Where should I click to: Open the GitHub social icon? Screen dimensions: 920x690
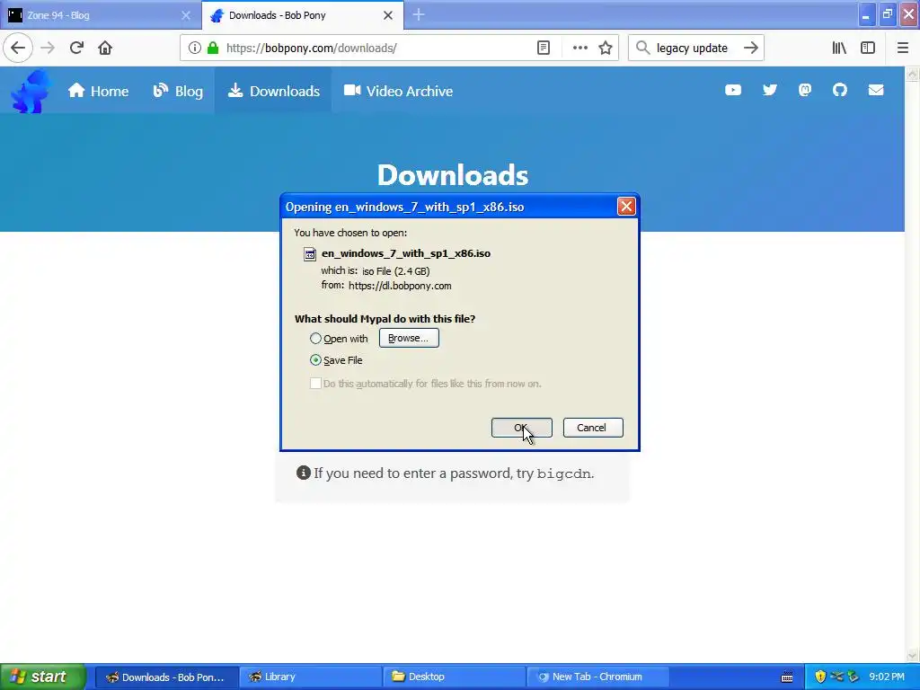tap(840, 90)
